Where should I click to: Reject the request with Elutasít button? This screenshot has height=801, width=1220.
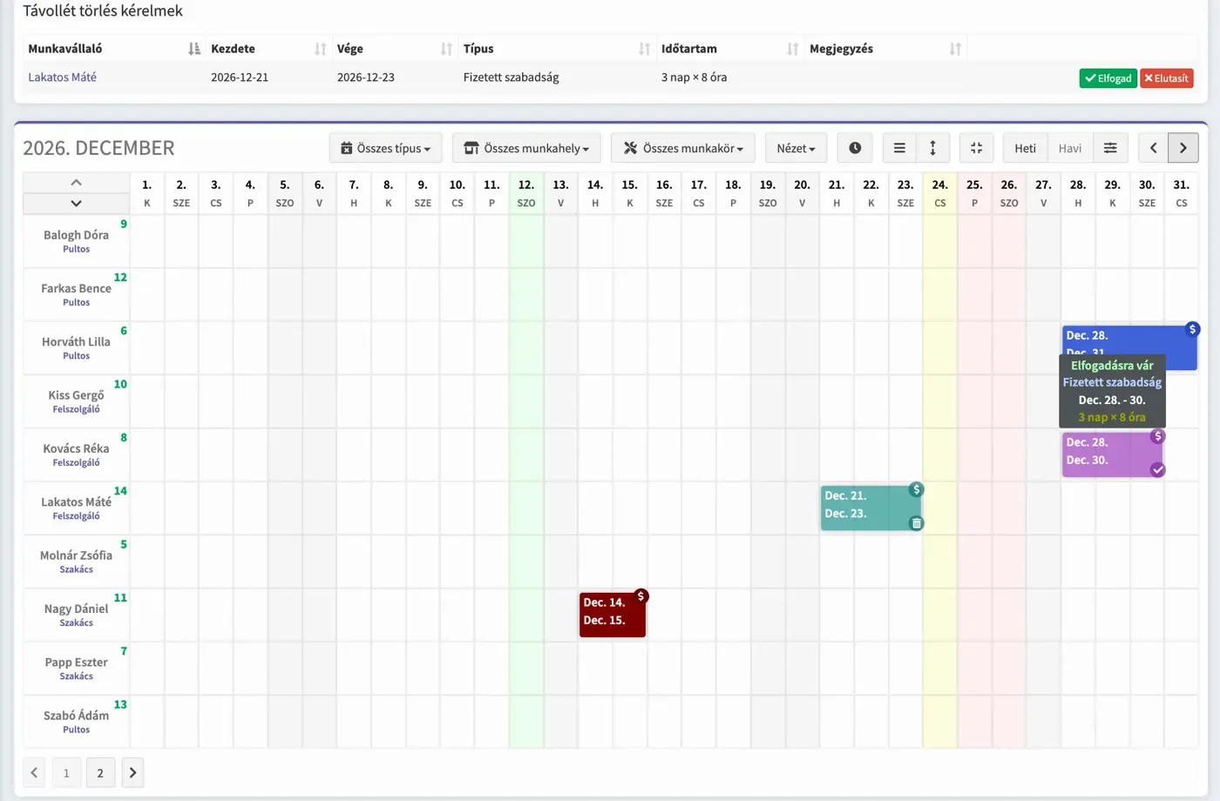click(x=1166, y=78)
